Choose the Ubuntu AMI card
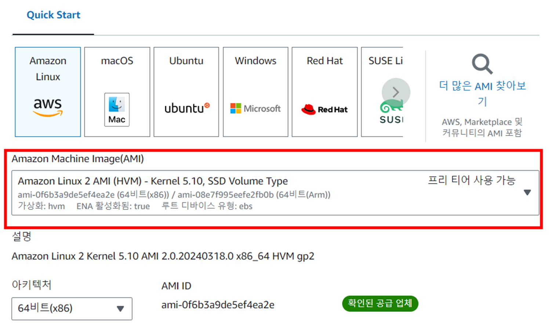 [186, 92]
